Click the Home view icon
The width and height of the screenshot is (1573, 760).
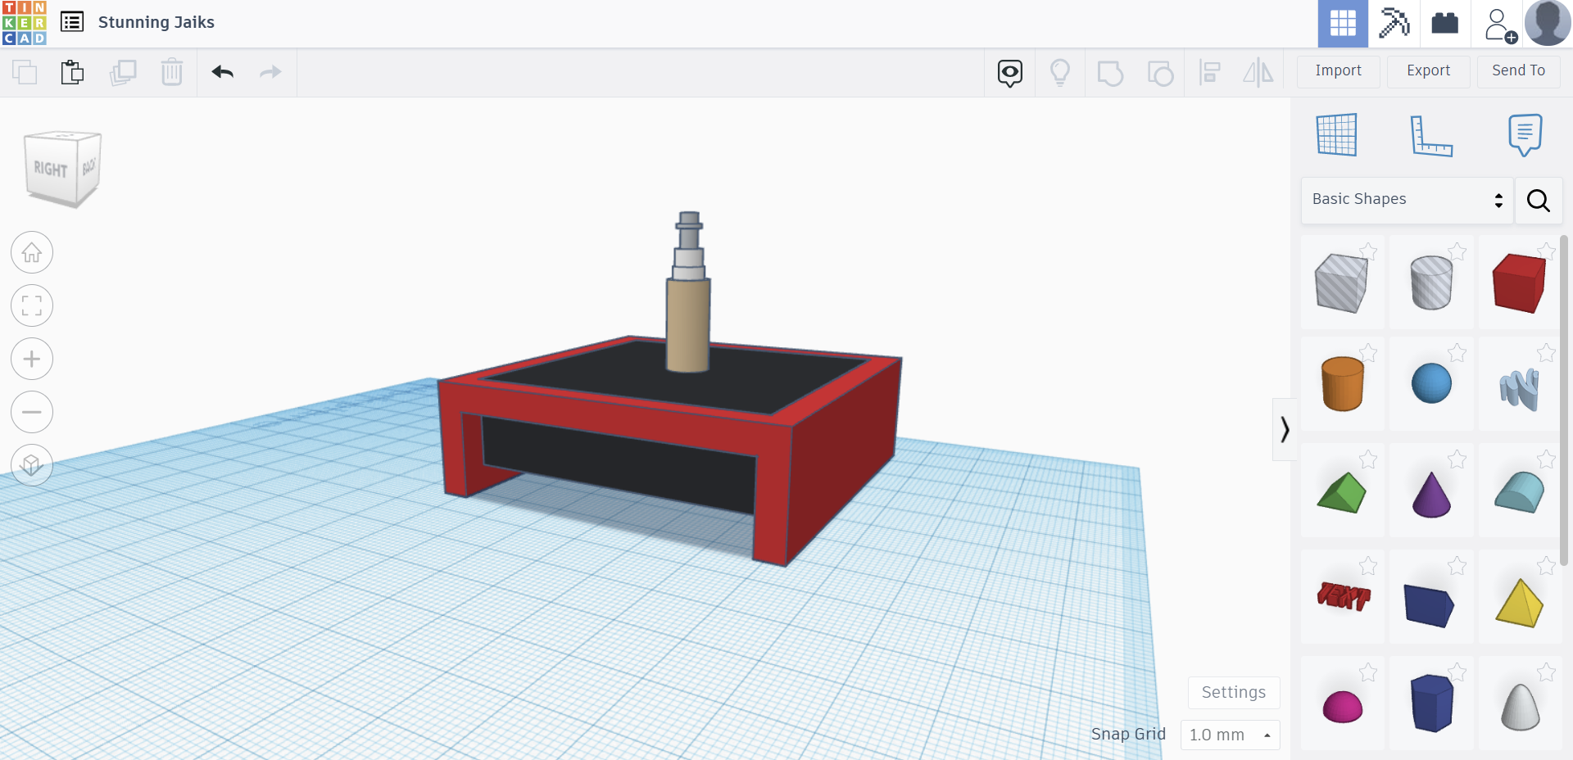coord(31,252)
